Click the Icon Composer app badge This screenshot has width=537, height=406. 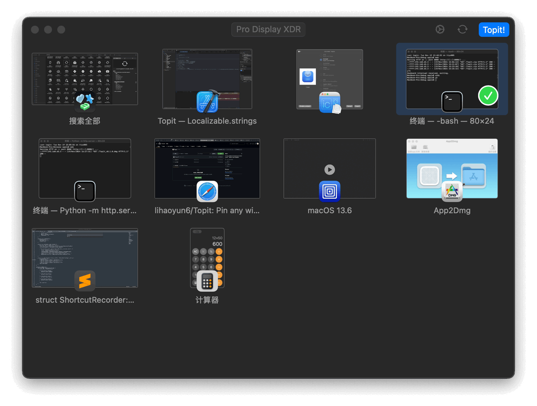[330, 102]
